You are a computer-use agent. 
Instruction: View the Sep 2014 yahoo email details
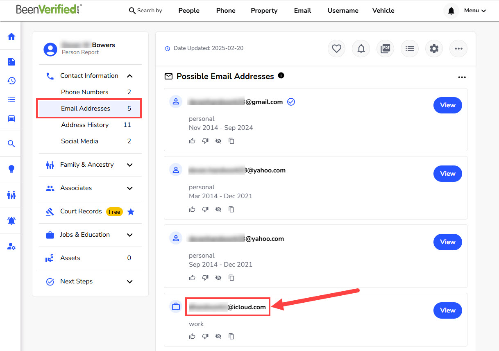[448, 242]
